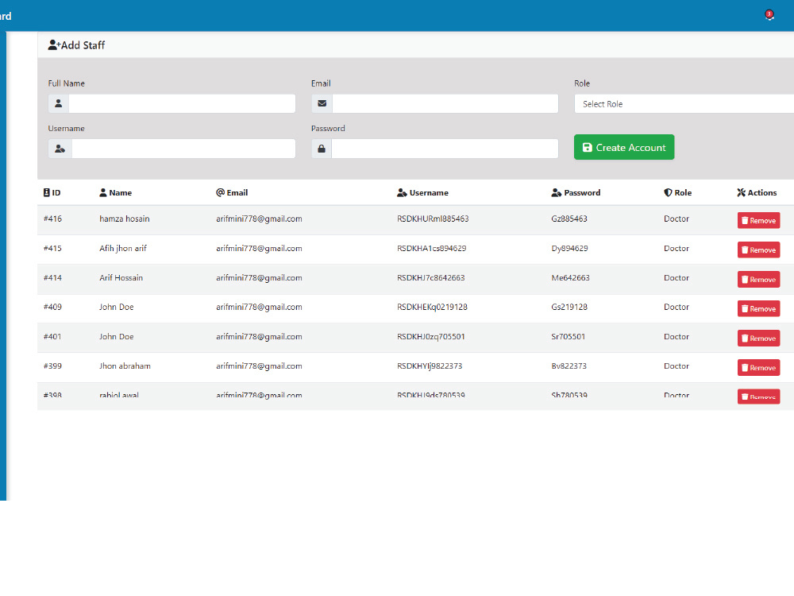Screen dimensions: 794x596
Task: Click ID cell #401
Action: coord(52,336)
